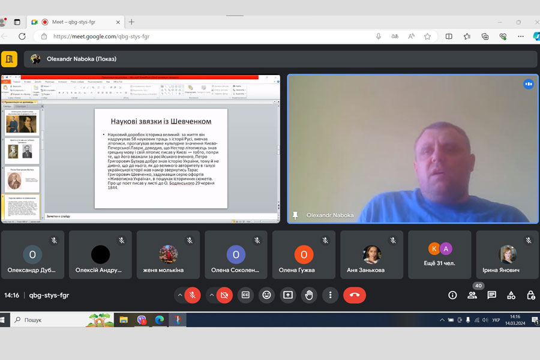Open the Favorites list icon
This screenshot has height=360, width=540.
pyautogui.click(x=467, y=36)
